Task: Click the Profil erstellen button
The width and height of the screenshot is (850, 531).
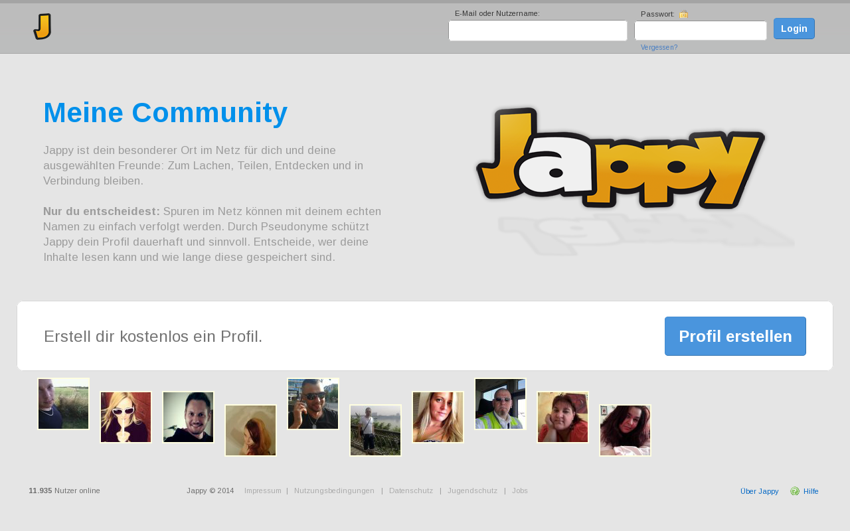Action: pyautogui.click(x=735, y=336)
